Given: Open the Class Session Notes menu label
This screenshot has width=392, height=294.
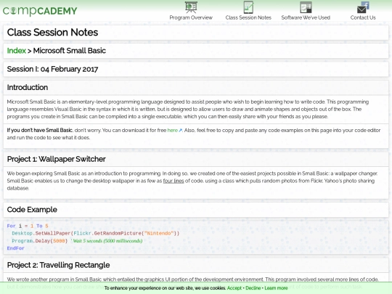Looking at the screenshot, I should coord(248,17).
